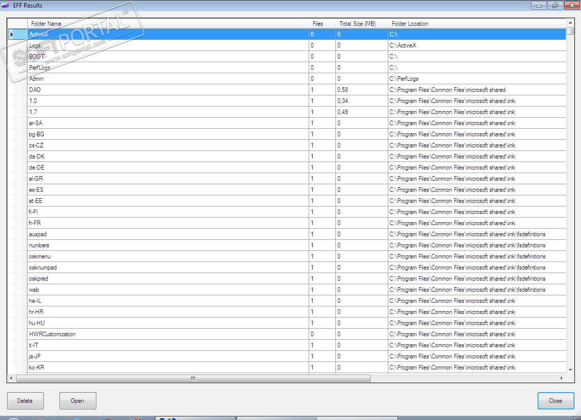The image size is (581, 420).
Task: Select the ar-SA folder row
Action: point(287,123)
